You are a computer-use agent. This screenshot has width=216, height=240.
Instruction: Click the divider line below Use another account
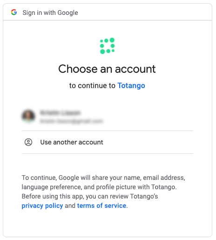[108, 153]
